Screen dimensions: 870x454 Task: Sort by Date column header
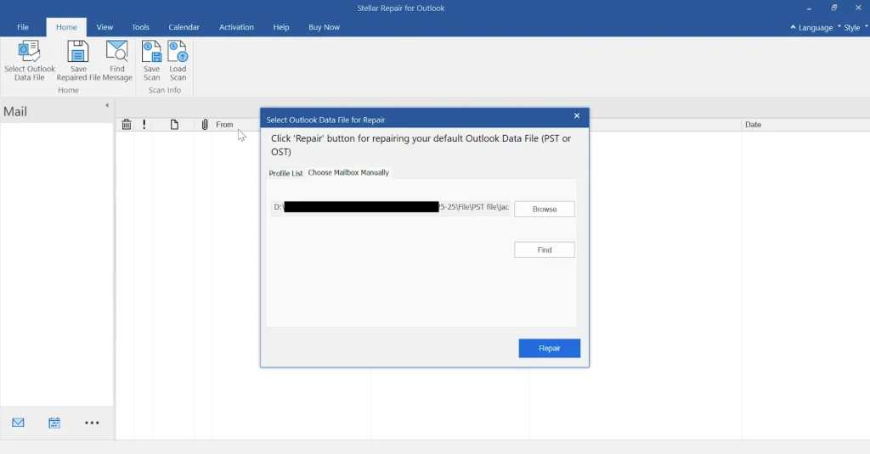753,125
